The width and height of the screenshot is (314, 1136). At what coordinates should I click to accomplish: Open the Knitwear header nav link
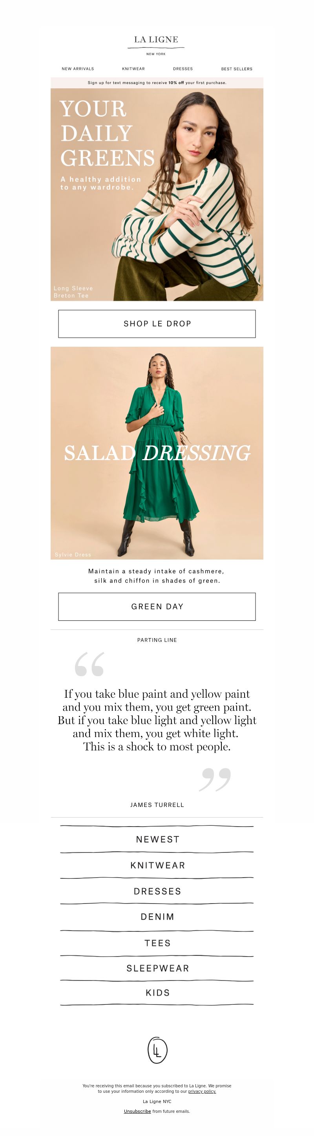133,69
